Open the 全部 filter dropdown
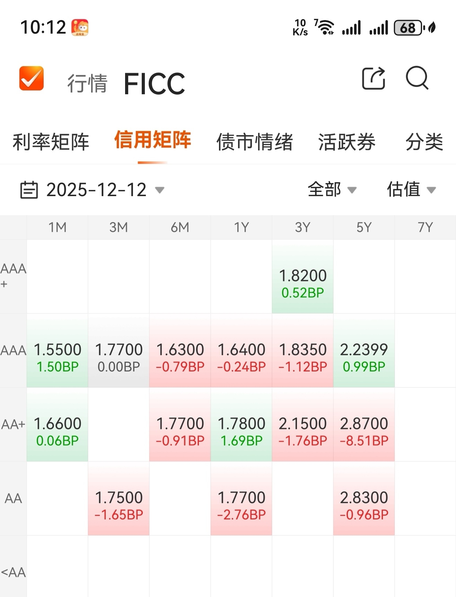 point(332,190)
